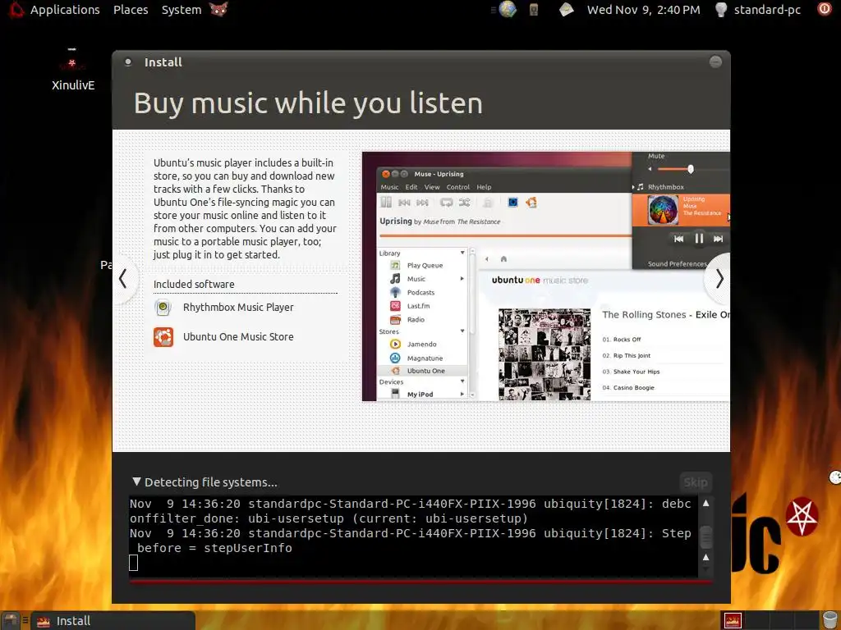Click the active workspace in workspace switcher
Image resolution: width=841 pixels, height=630 pixels.
coord(733,620)
